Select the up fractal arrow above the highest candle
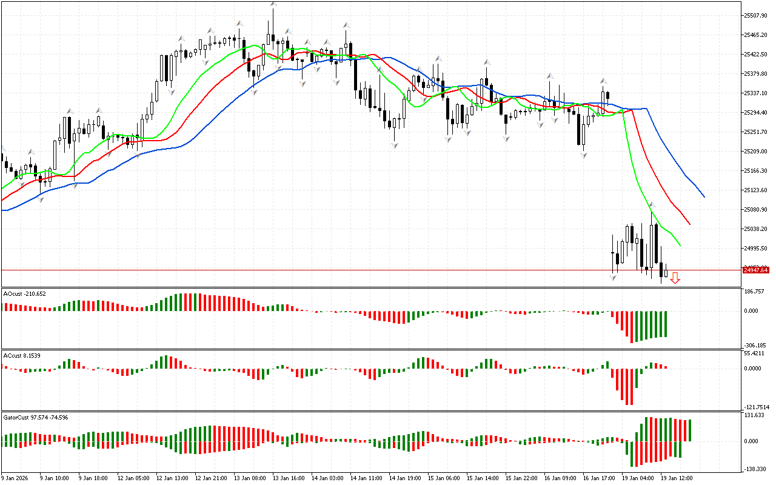 click(273, 4)
